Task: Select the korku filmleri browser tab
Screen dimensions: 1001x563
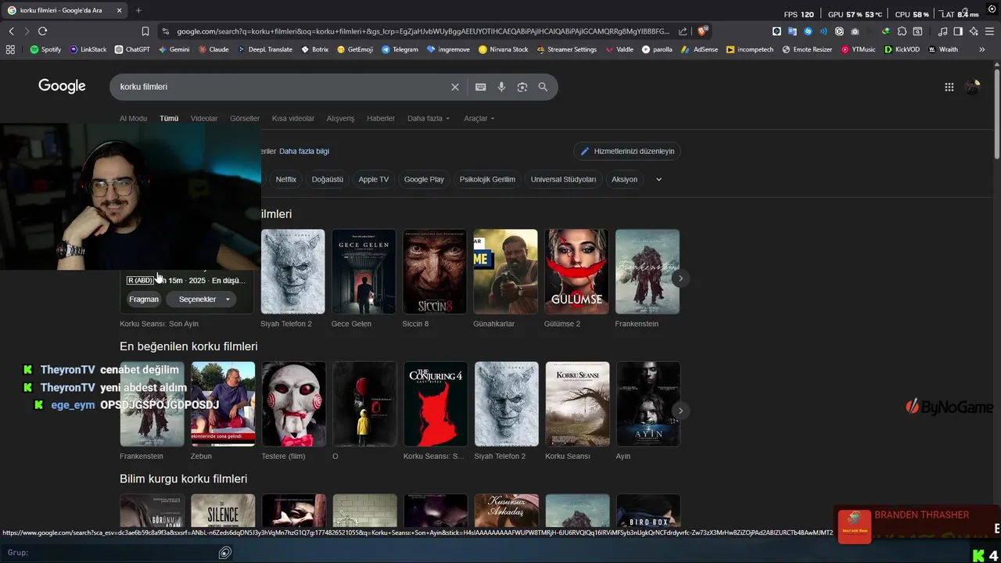Action: click(x=65, y=10)
